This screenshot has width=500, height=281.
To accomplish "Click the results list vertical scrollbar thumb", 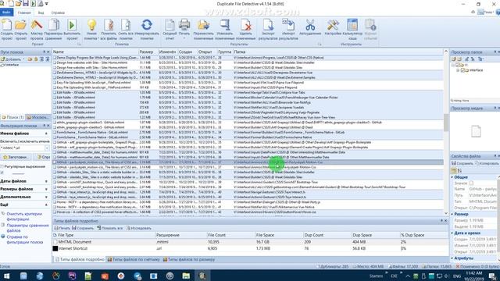I will coord(446,123).
